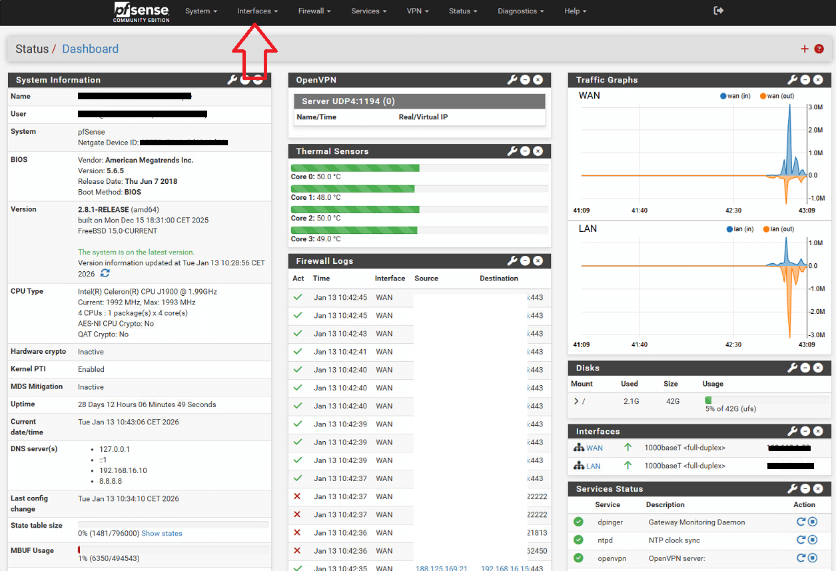
Task: Click wrench icon on Traffic Graphs widget
Action: pos(792,80)
